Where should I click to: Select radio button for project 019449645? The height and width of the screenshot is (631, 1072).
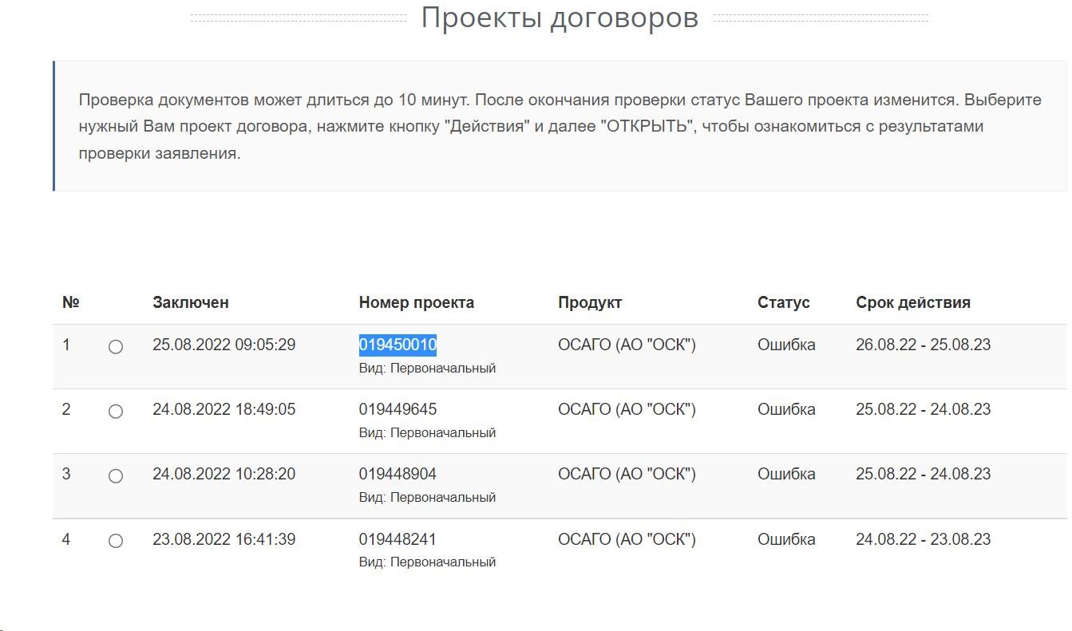click(x=116, y=412)
